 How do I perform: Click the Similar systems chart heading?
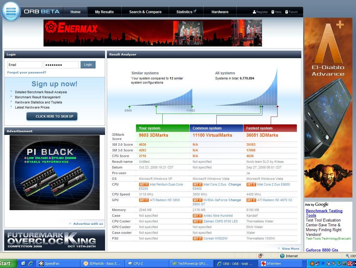pos(145,73)
